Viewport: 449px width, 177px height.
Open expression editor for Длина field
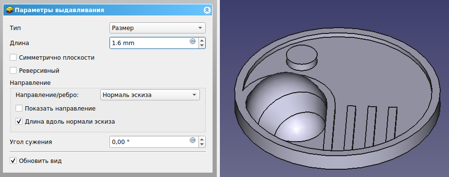193,41
